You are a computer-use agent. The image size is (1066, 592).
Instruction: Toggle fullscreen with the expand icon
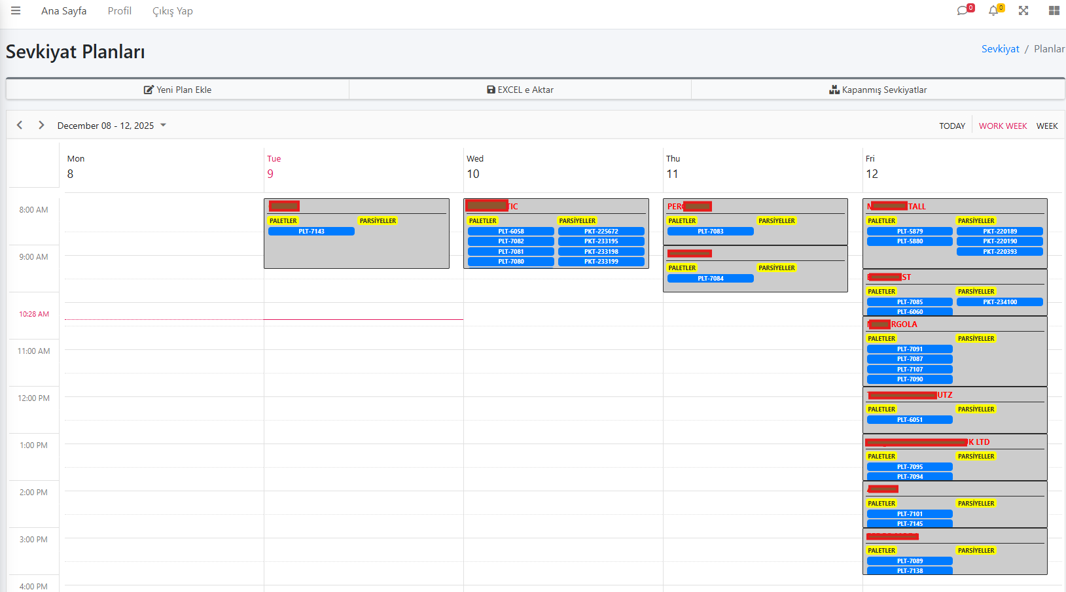click(1023, 10)
